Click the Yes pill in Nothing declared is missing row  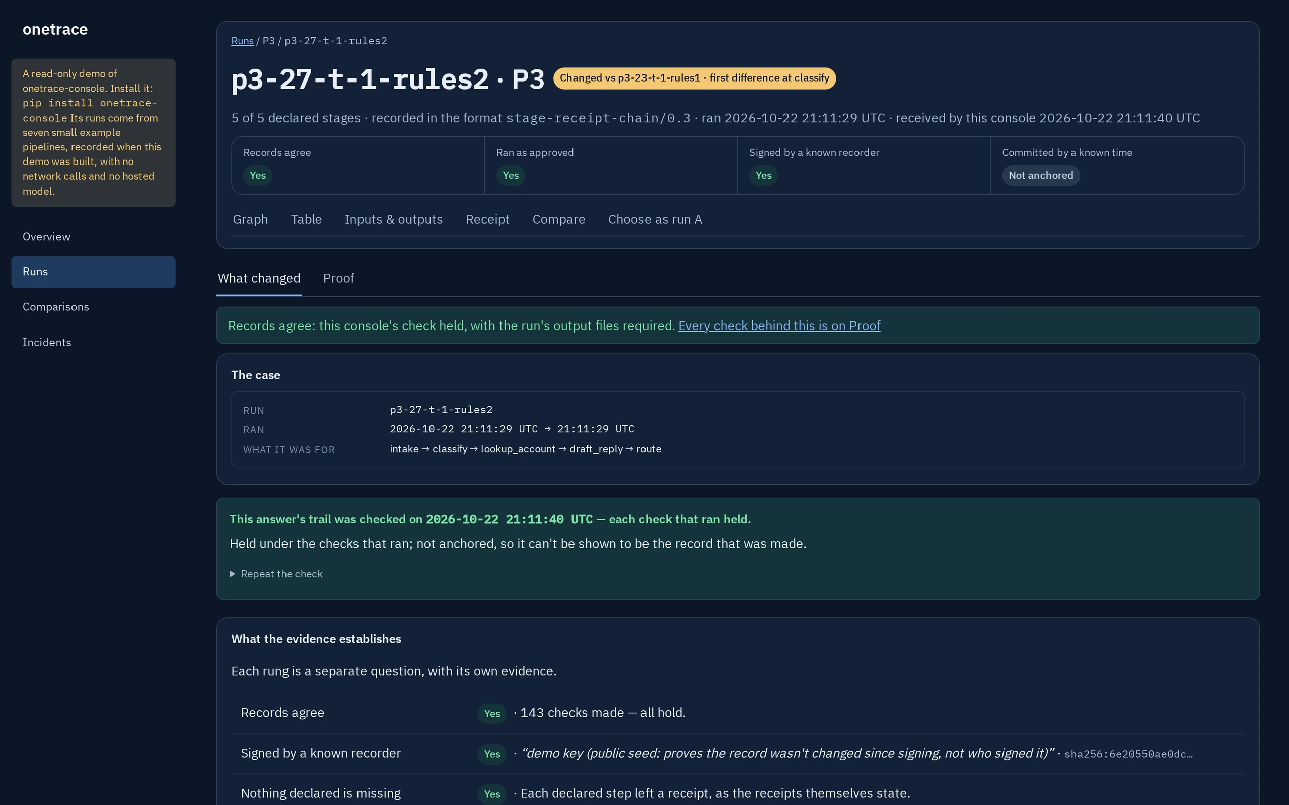point(491,794)
